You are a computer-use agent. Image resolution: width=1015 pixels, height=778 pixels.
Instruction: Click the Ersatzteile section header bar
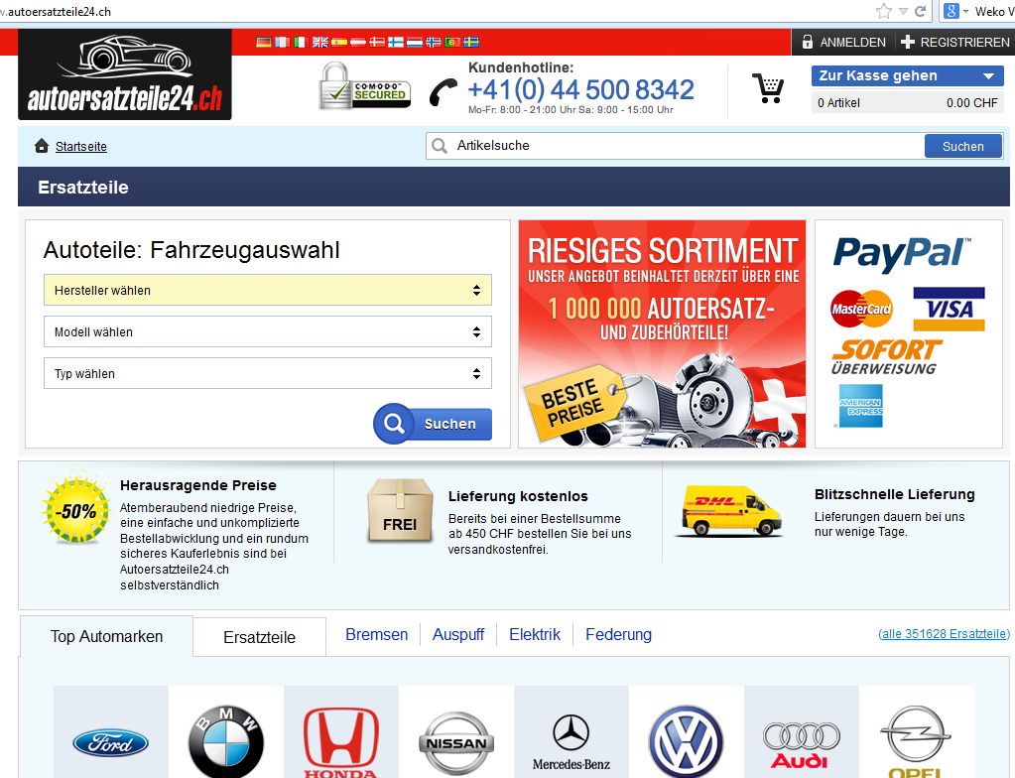click(513, 187)
